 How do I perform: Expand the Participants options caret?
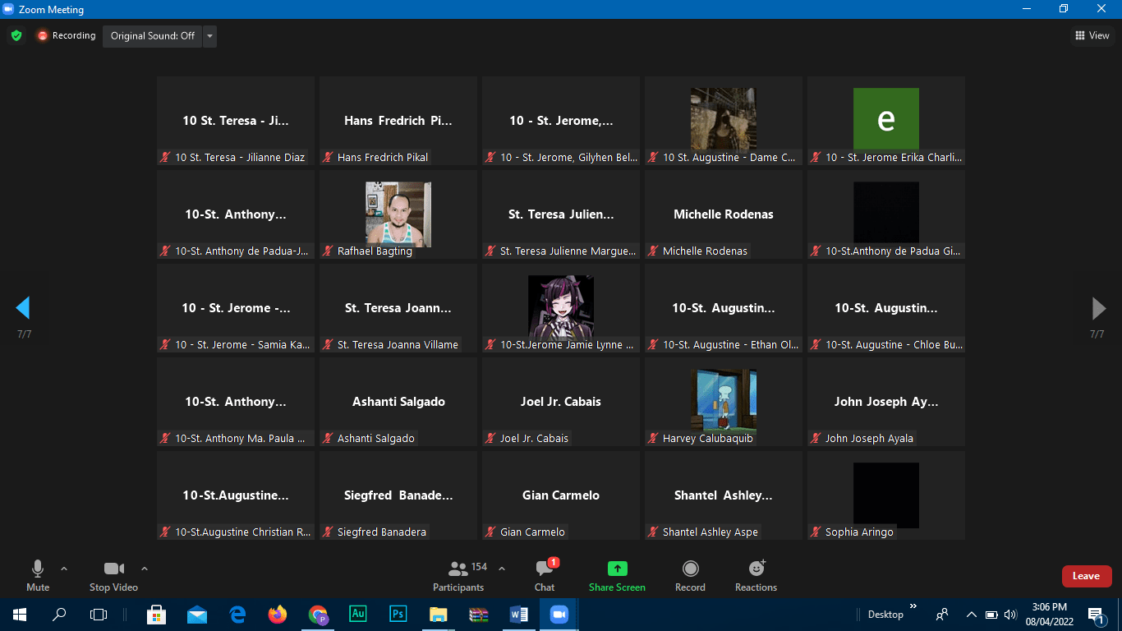tap(502, 569)
